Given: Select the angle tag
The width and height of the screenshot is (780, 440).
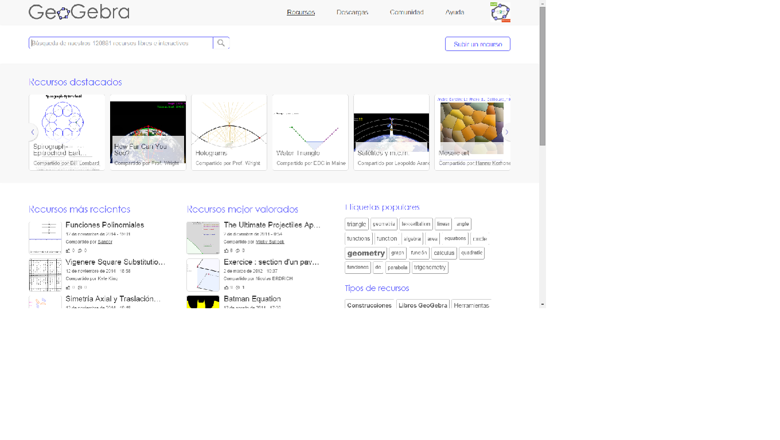Looking at the screenshot, I should click(x=462, y=224).
